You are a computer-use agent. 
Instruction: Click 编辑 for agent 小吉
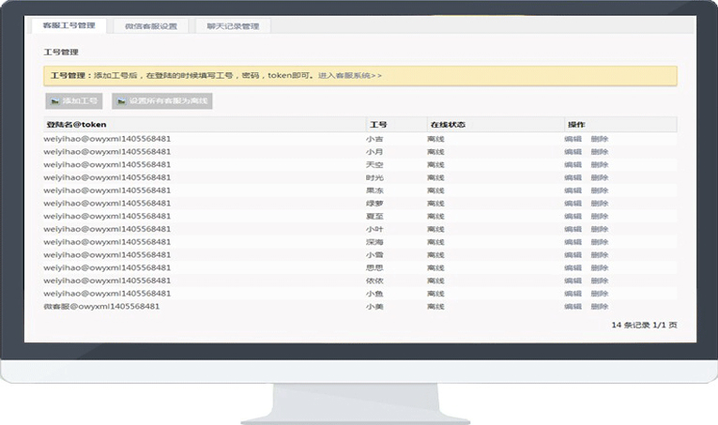click(573, 139)
